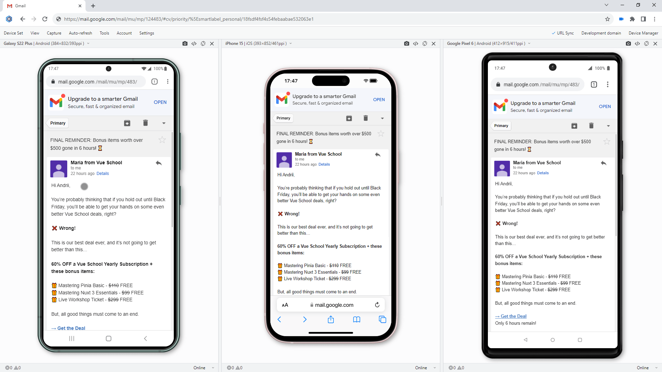Reply to Maria on iPhone 15
Image resolution: width=662 pixels, height=372 pixels.
(378, 155)
